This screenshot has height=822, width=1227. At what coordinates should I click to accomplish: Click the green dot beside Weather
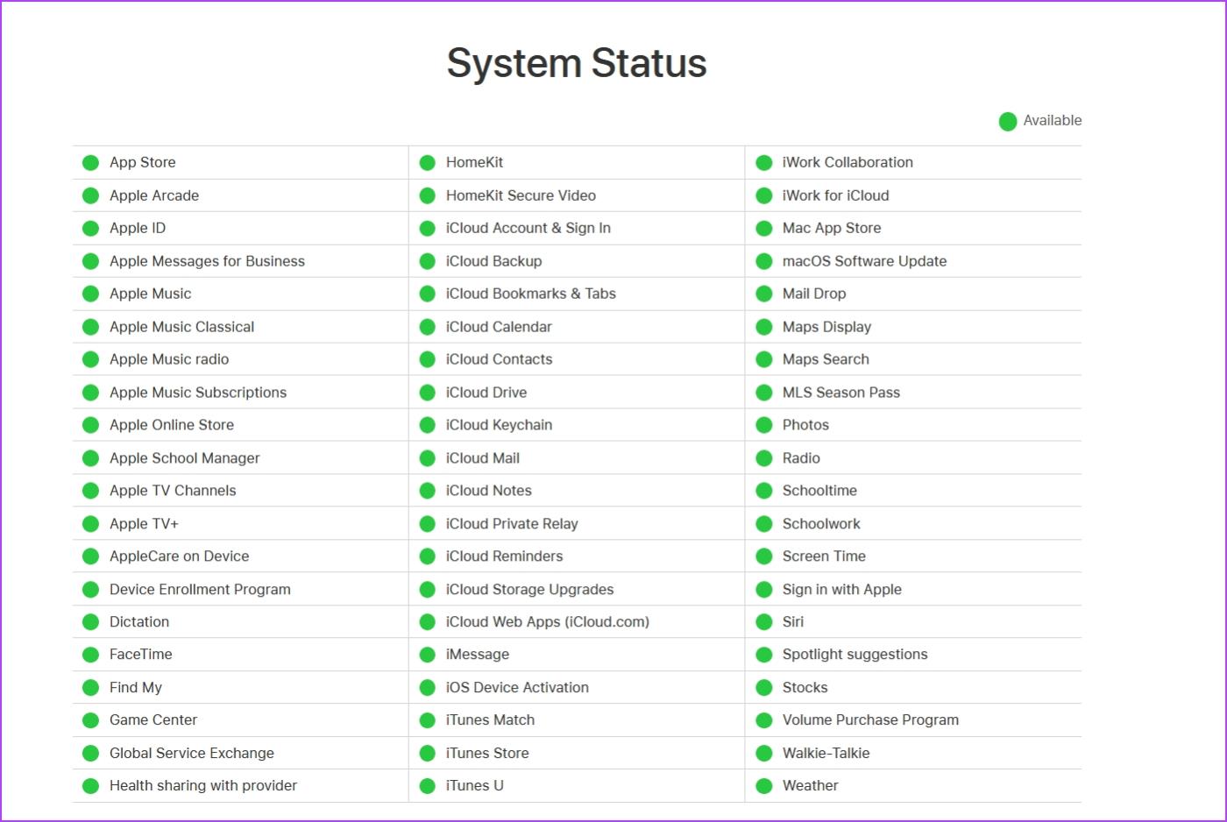coord(763,786)
